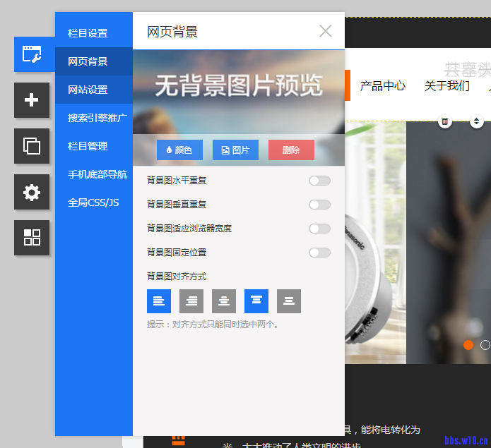Open the copy pages icon in sidebar
This screenshot has width=491, height=448.
32,146
